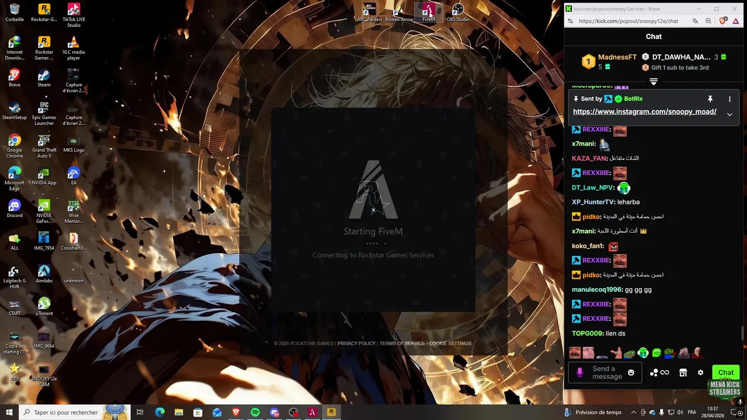Click username TOPG009 in chat
The width and height of the screenshot is (747, 420).
587,334
